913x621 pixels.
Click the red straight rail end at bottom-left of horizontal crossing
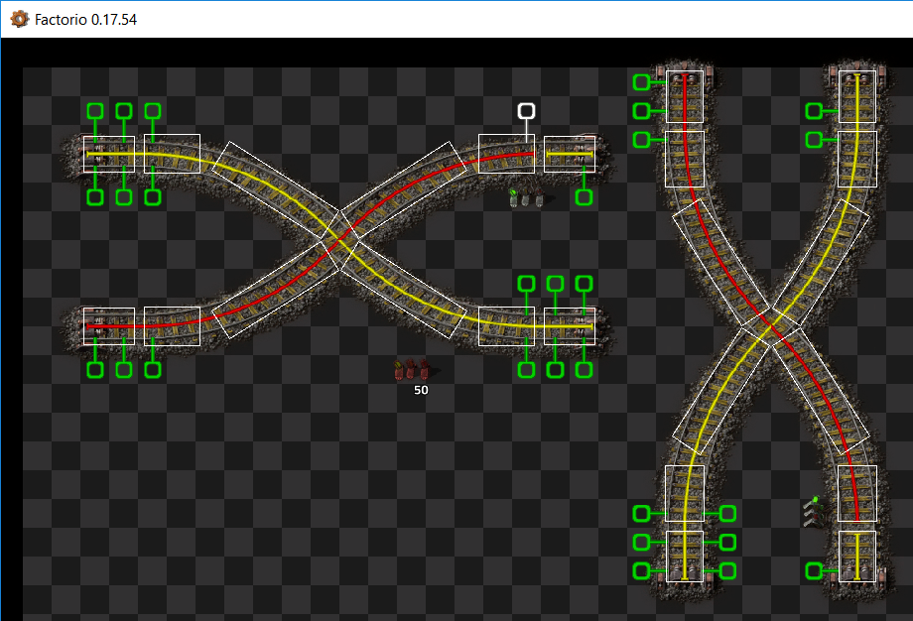point(109,326)
